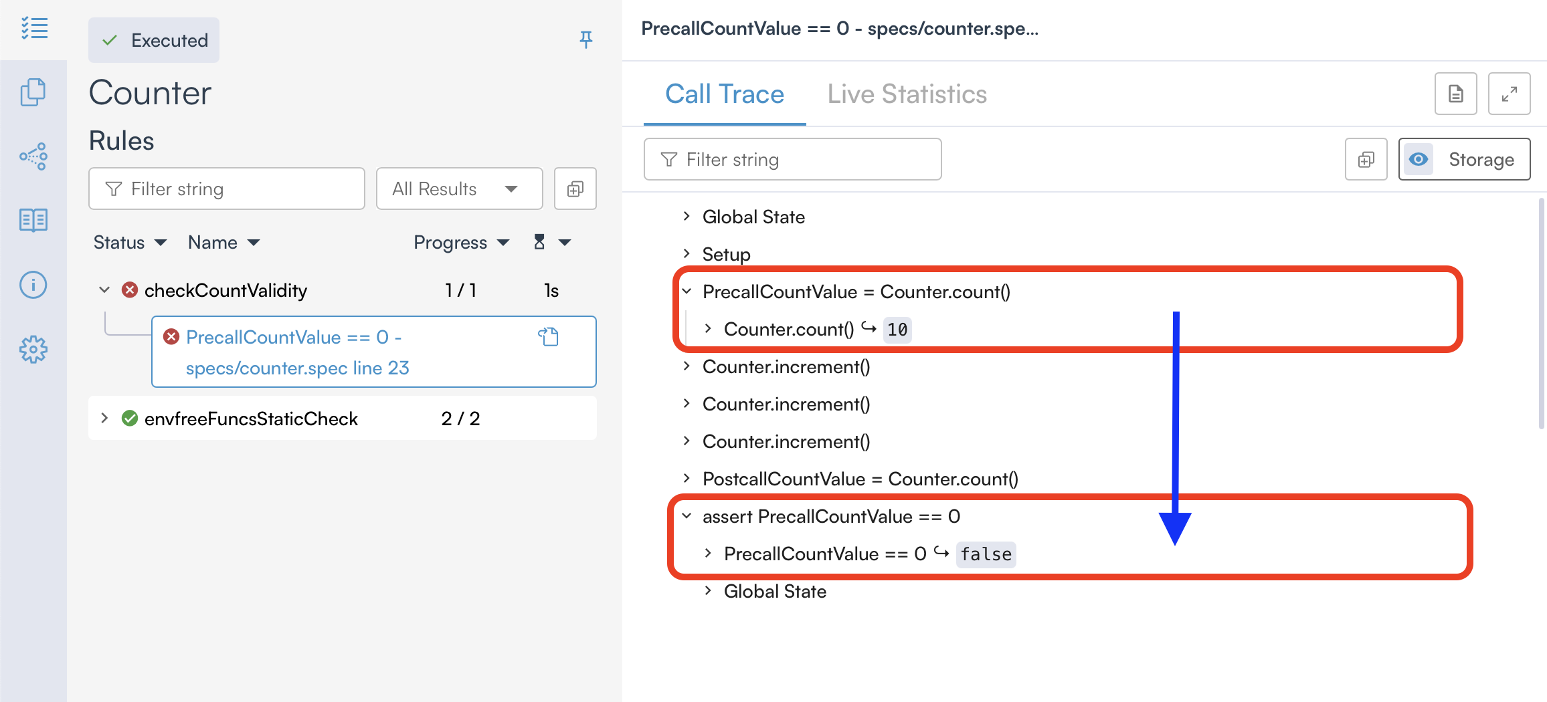Click the Rules filter string field
The image size is (1547, 702).
(x=227, y=189)
